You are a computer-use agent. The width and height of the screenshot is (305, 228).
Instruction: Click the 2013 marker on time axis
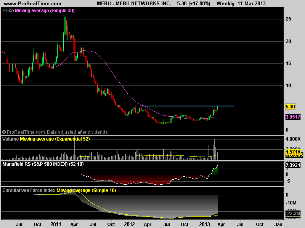[205, 224]
